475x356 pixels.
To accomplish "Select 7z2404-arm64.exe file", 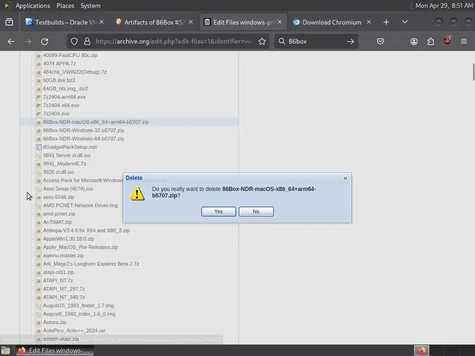I will [64, 97].
